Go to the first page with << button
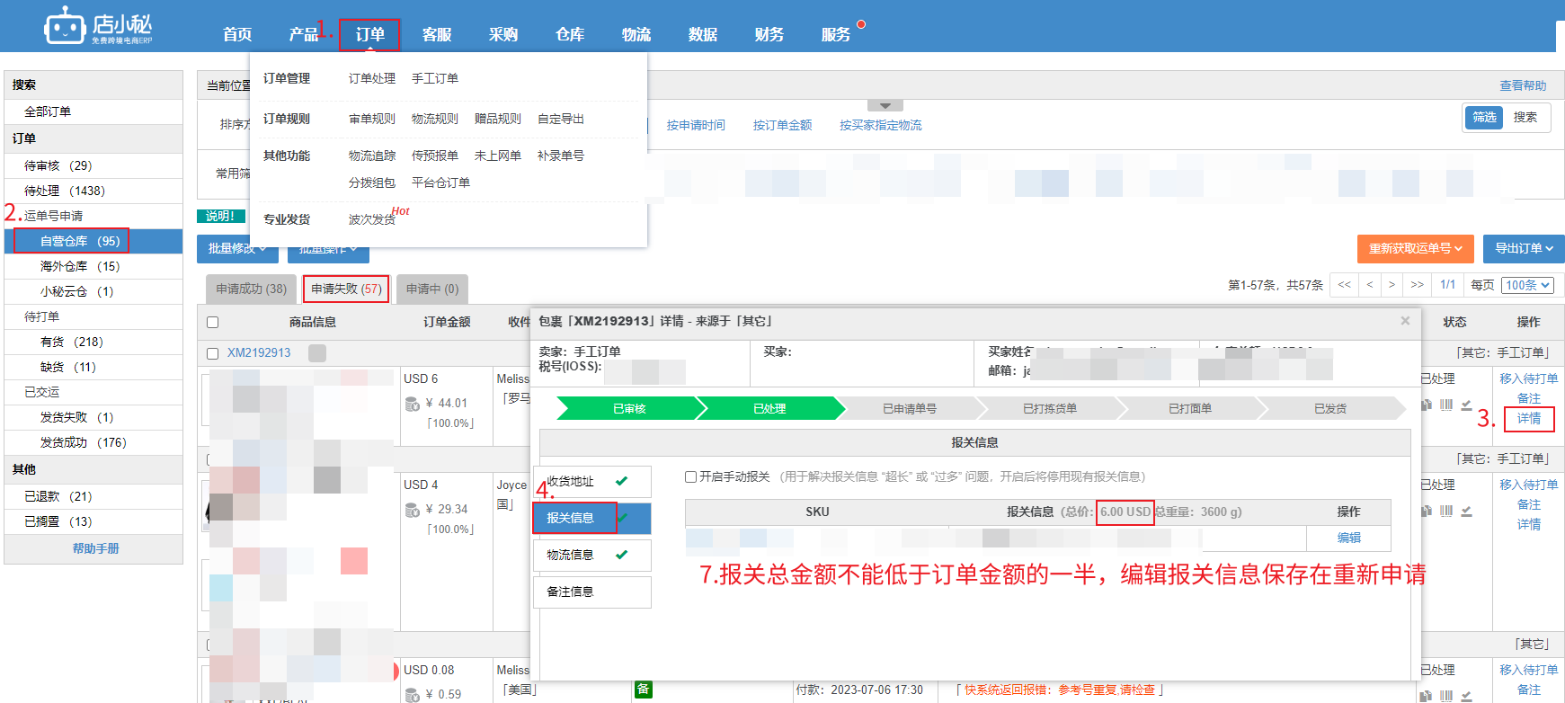Screen dimensions: 1565x703 [1344, 285]
